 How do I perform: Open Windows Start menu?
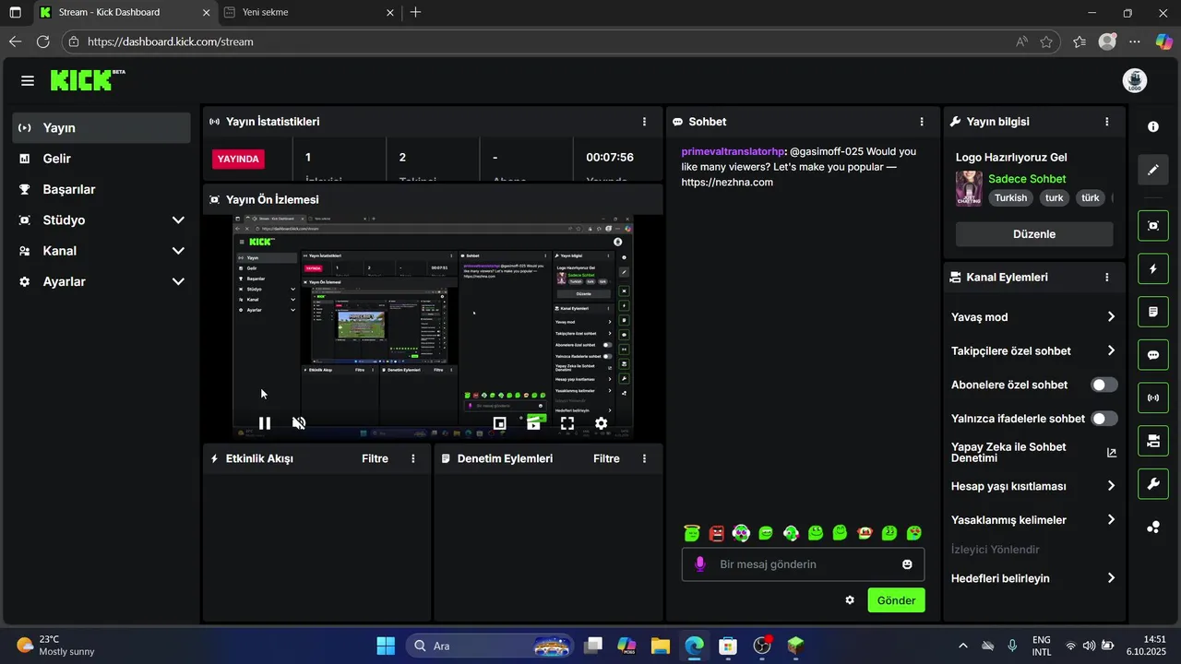pos(386,646)
